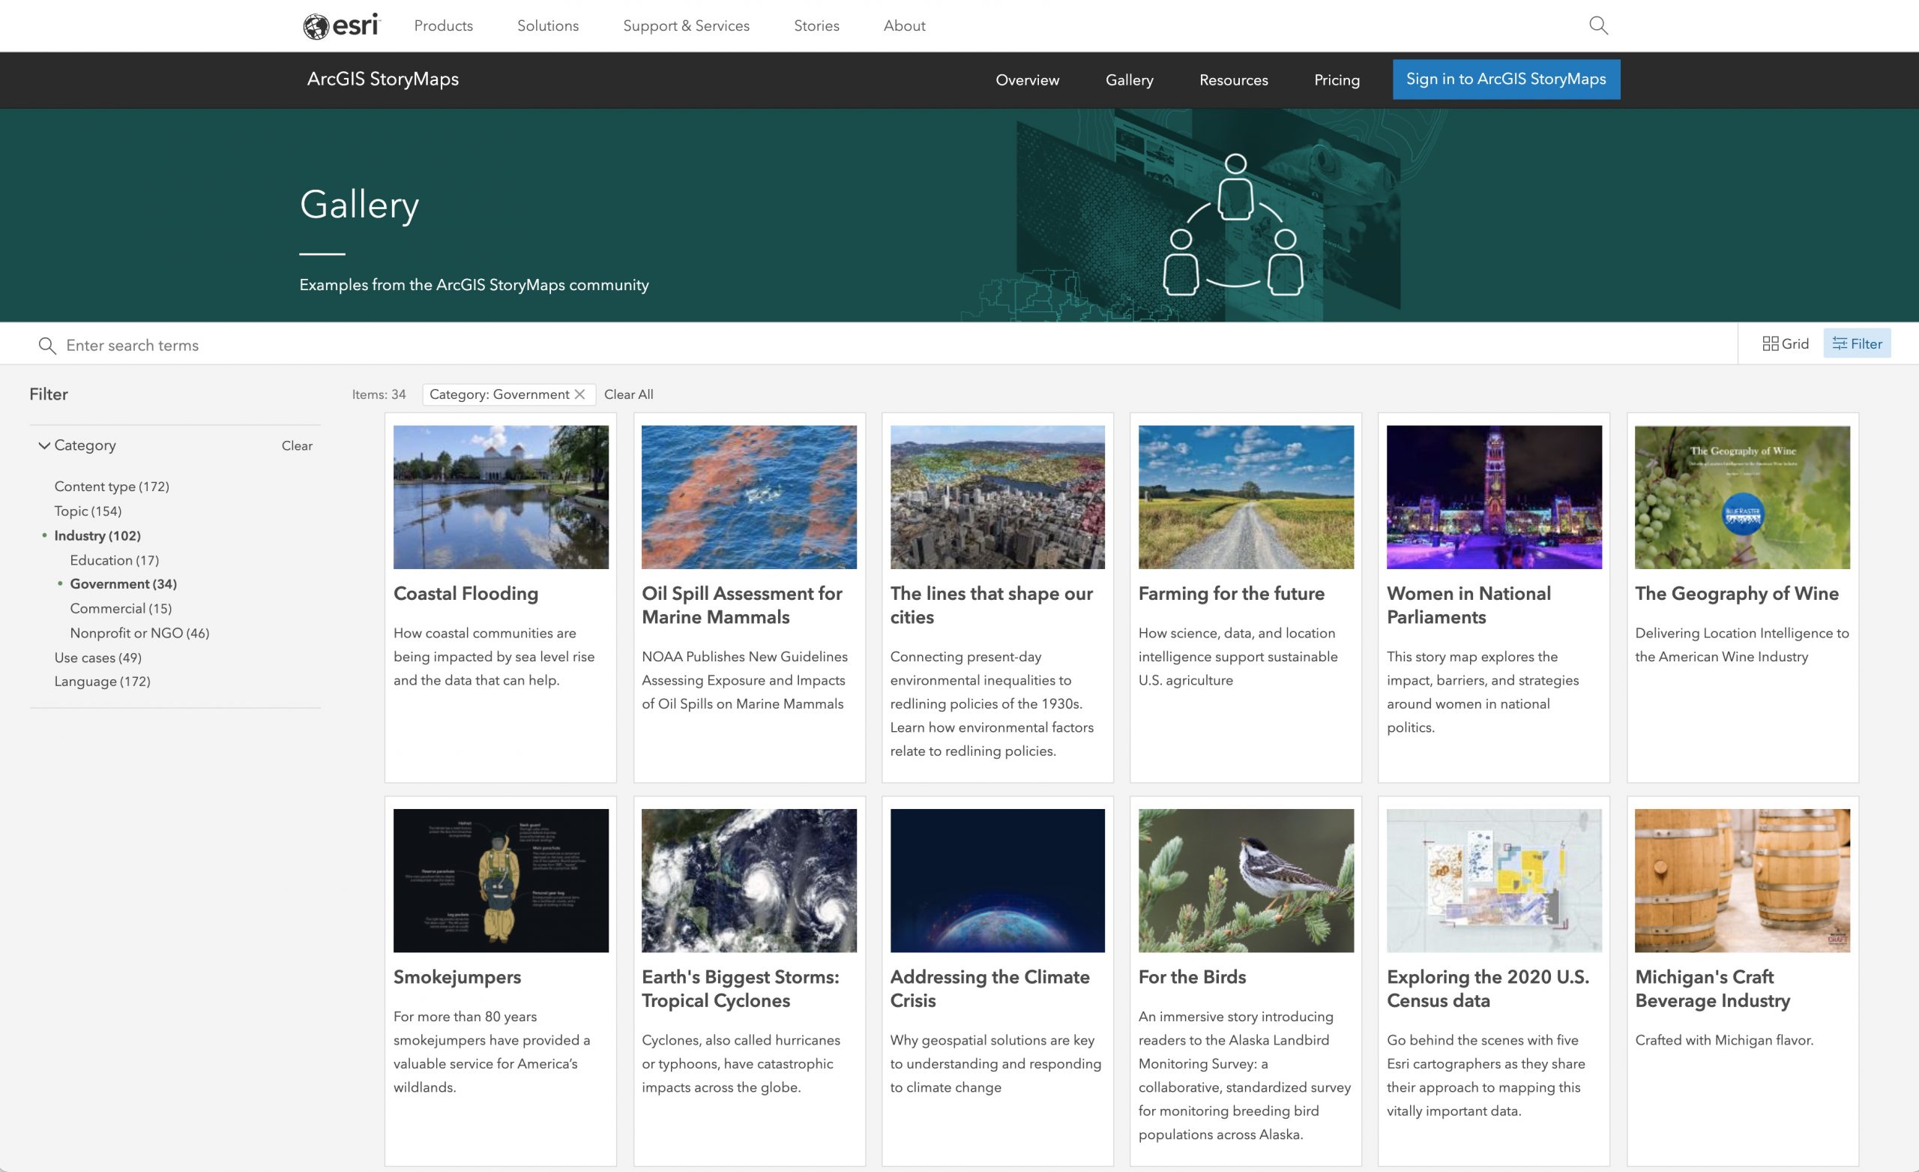Open Support & Services menu
Screen dimensions: 1919x1172
click(x=686, y=25)
